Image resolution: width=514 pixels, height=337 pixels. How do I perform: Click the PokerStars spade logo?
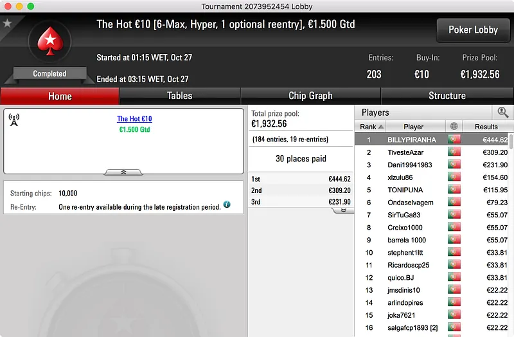pos(50,41)
